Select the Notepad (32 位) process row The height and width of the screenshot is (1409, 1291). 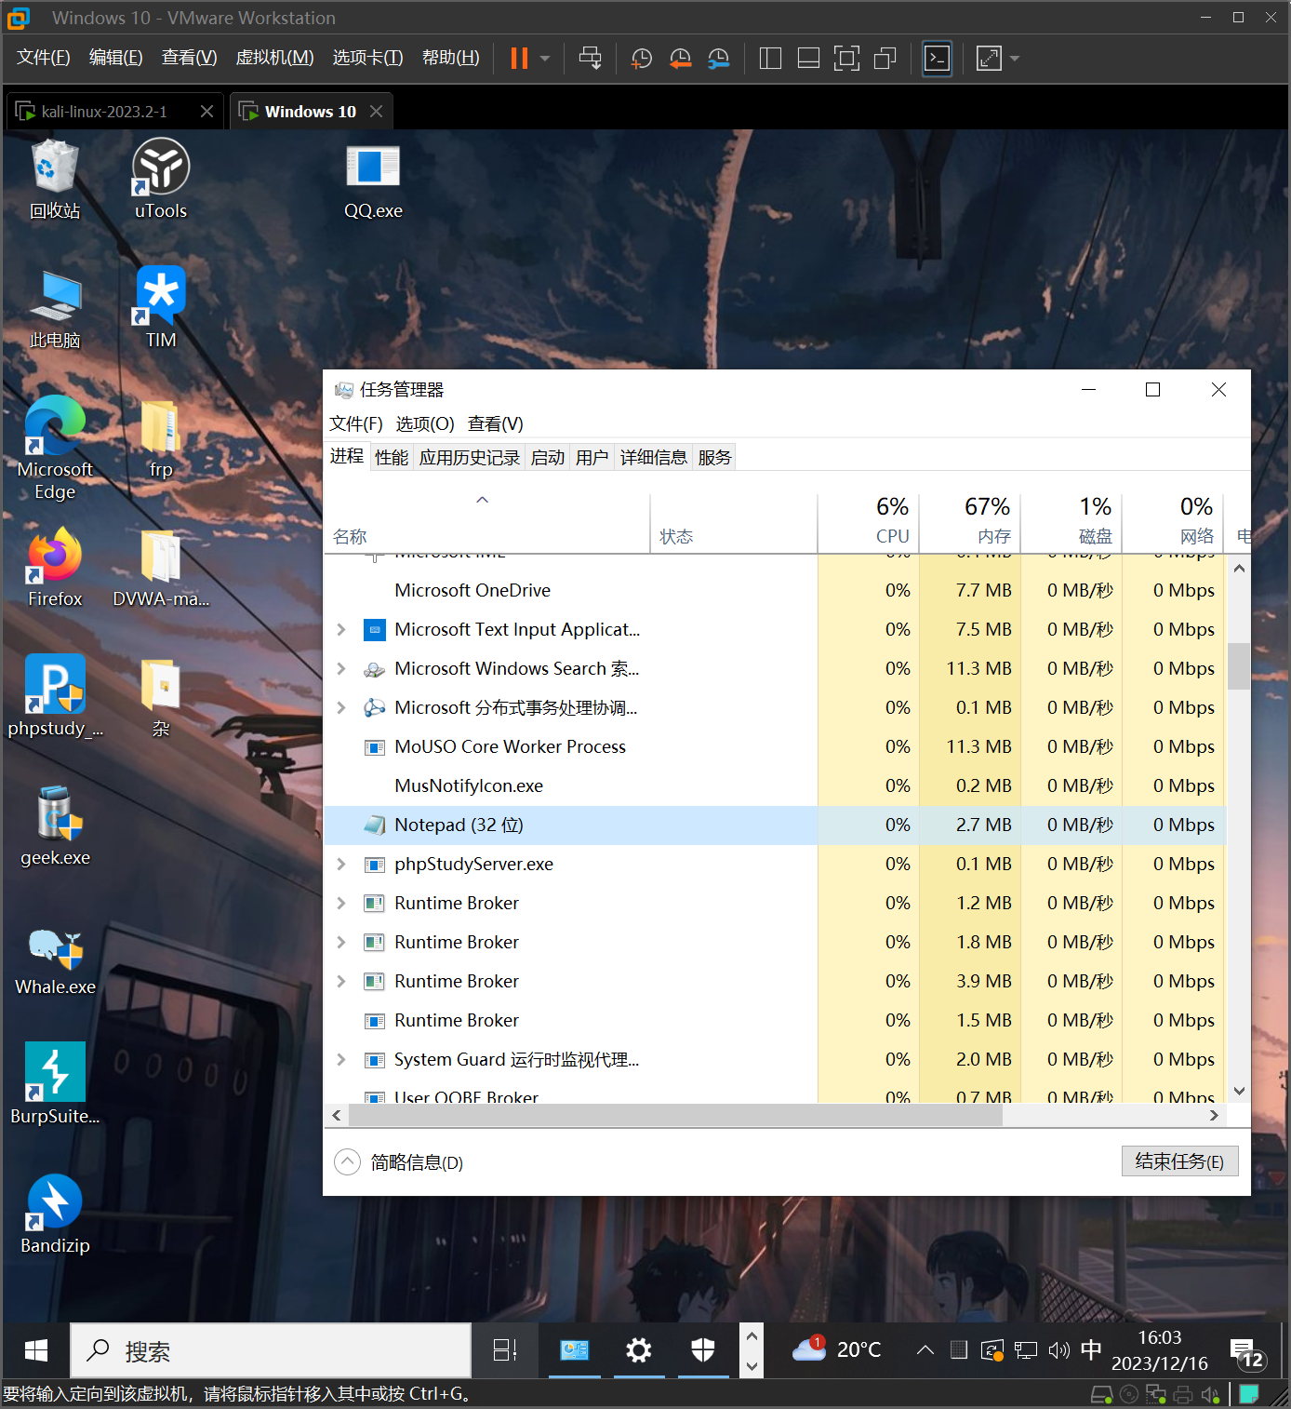776,825
